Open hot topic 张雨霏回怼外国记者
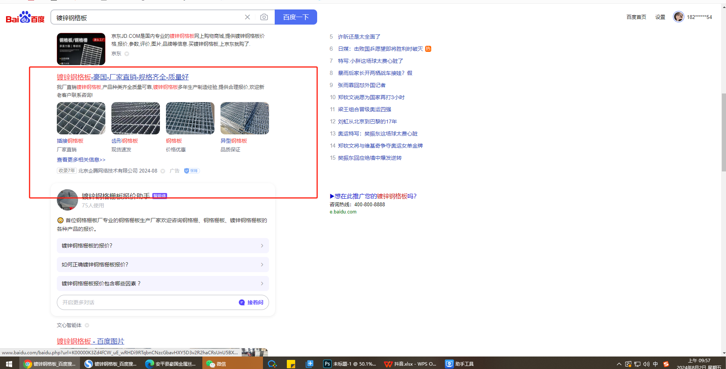Viewport: 726px width, 369px height. pyautogui.click(x=362, y=85)
